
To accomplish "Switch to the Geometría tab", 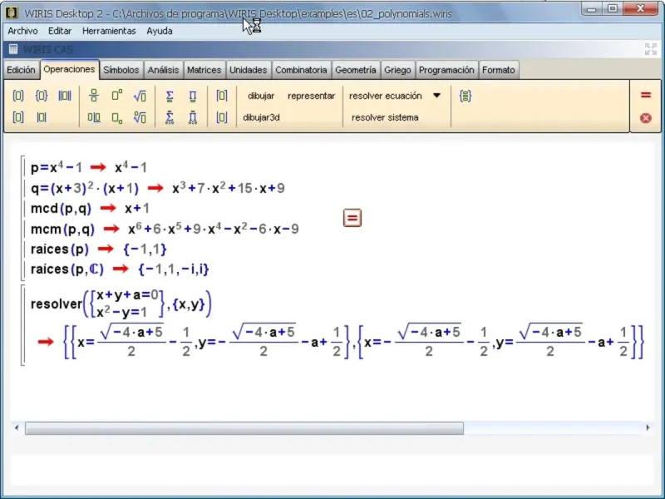I will pos(356,70).
